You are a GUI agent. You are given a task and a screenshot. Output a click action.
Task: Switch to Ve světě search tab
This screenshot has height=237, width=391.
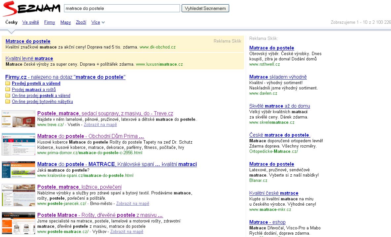tap(31, 22)
